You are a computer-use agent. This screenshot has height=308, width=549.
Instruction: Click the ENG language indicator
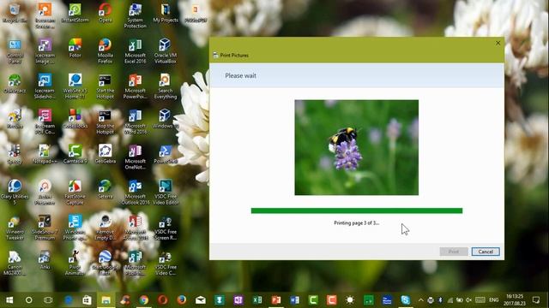[494, 300]
